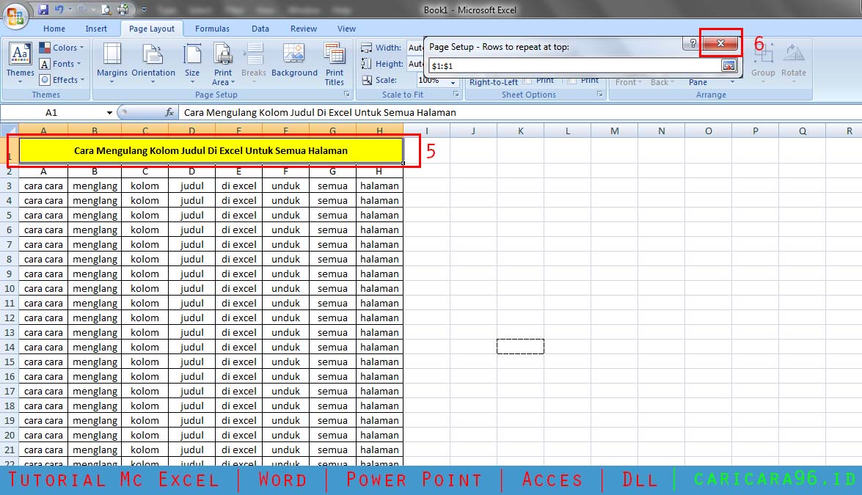
Task: Undo the last action
Action: point(59,10)
